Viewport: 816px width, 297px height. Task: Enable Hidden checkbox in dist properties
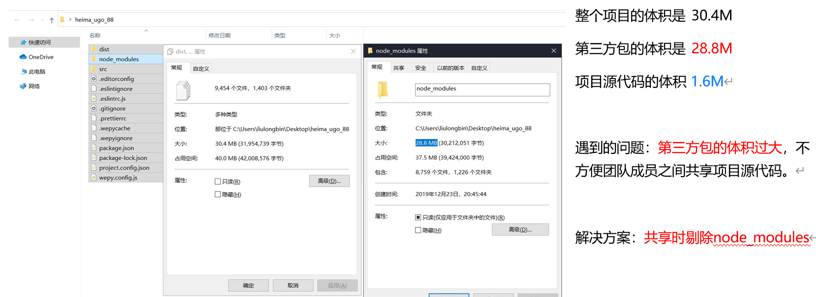[218, 194]
